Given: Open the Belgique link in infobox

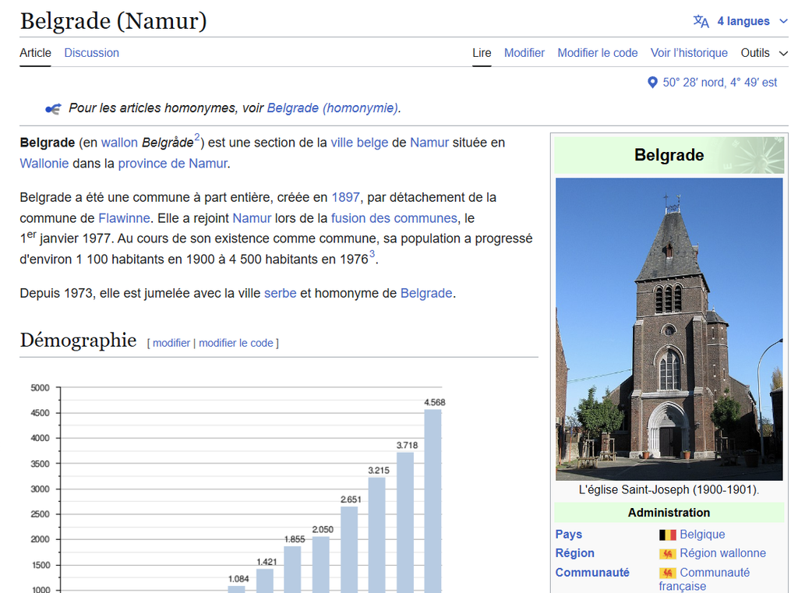Looking at the screenshot, I should (x=702, y=535).
